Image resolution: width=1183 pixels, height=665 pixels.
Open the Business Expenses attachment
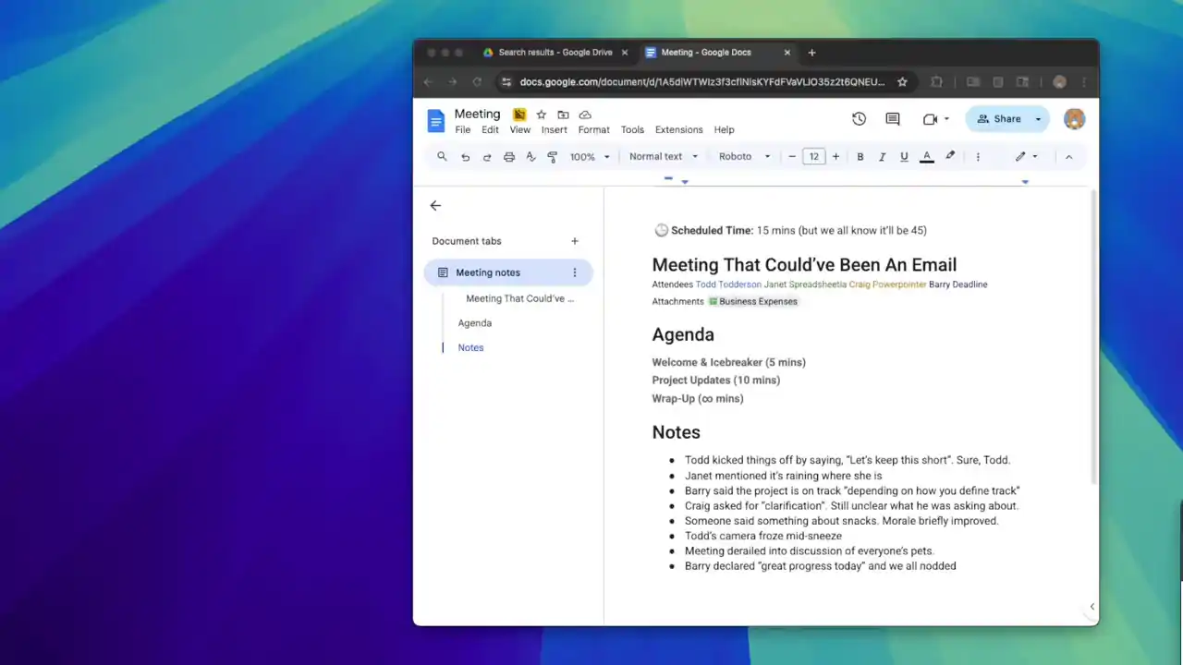(752, 301)
